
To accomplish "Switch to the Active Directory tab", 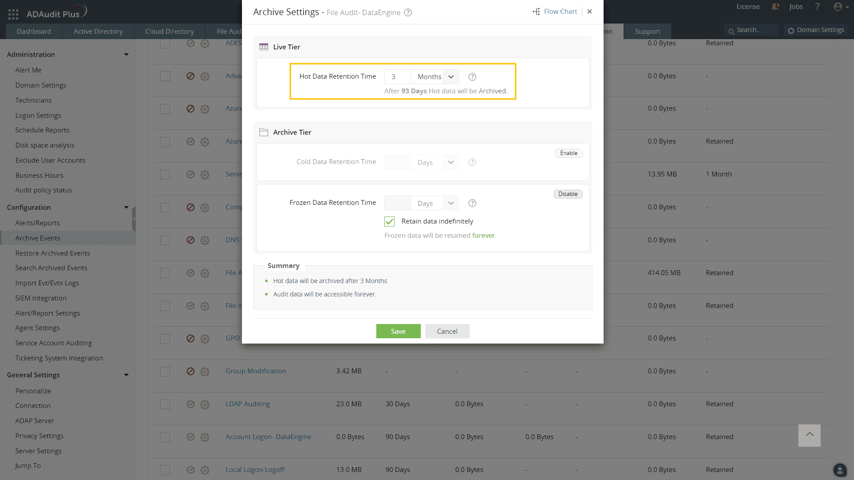I will point(98,32).
